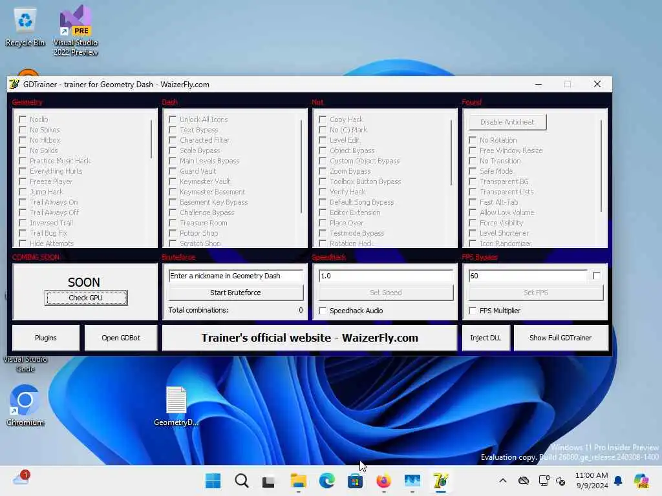Enable the Safe Mode checkbox
This screenshot has width=662, height=496.
(x=473, y=171)
